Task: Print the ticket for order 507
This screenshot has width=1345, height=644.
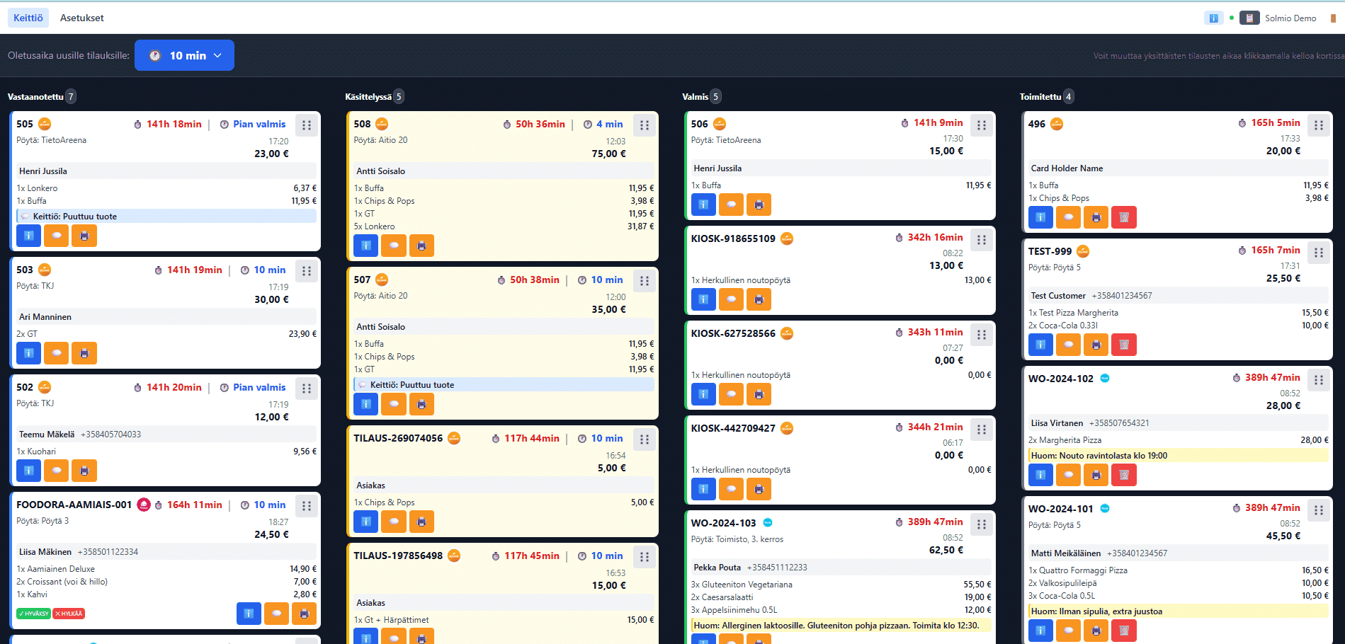Action: (x=421, y=404)
